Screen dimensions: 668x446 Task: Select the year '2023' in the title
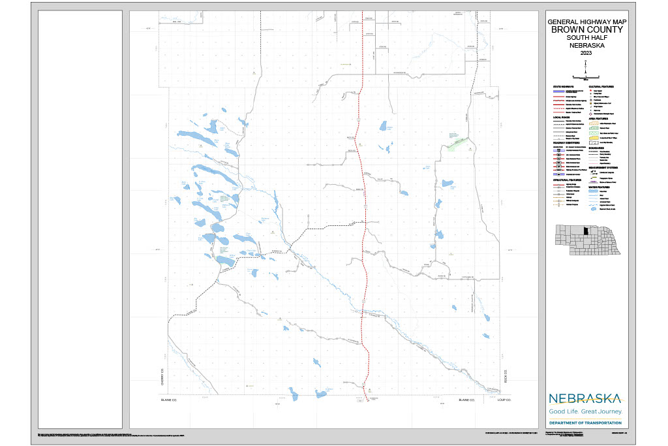point(586,54)
